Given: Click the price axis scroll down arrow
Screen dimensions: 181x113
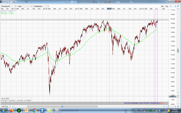Looking at the screenshot, I should click(178, 93).
